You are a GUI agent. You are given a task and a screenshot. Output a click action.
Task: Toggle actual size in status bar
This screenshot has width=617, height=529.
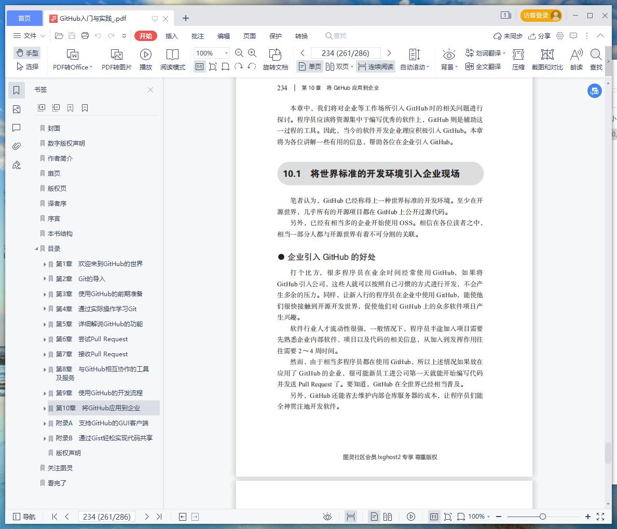click(434, 517)
